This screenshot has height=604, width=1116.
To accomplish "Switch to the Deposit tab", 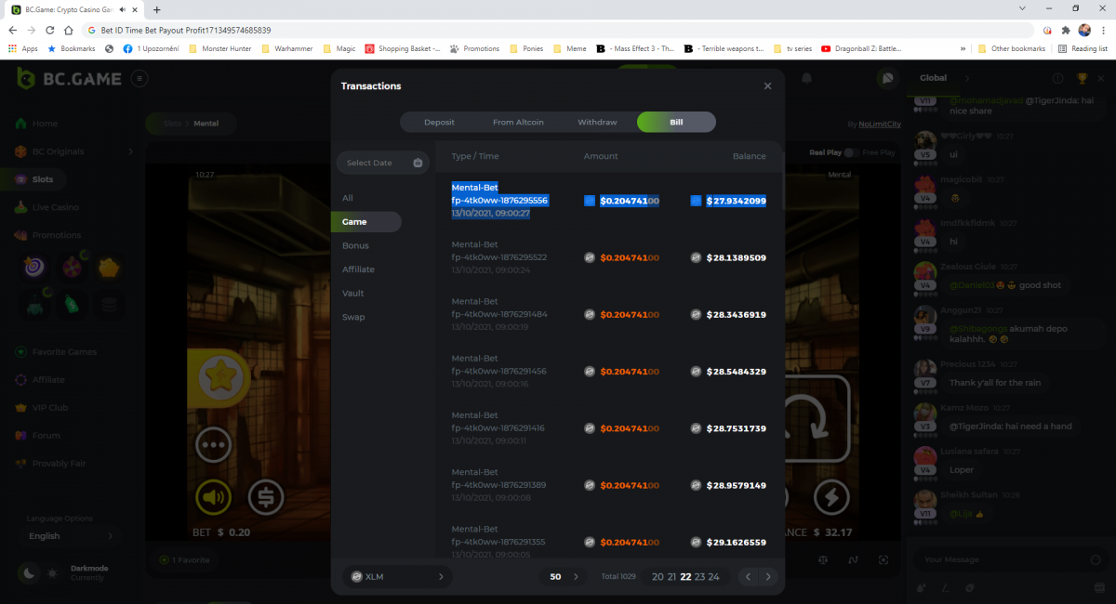I will 439,122.
